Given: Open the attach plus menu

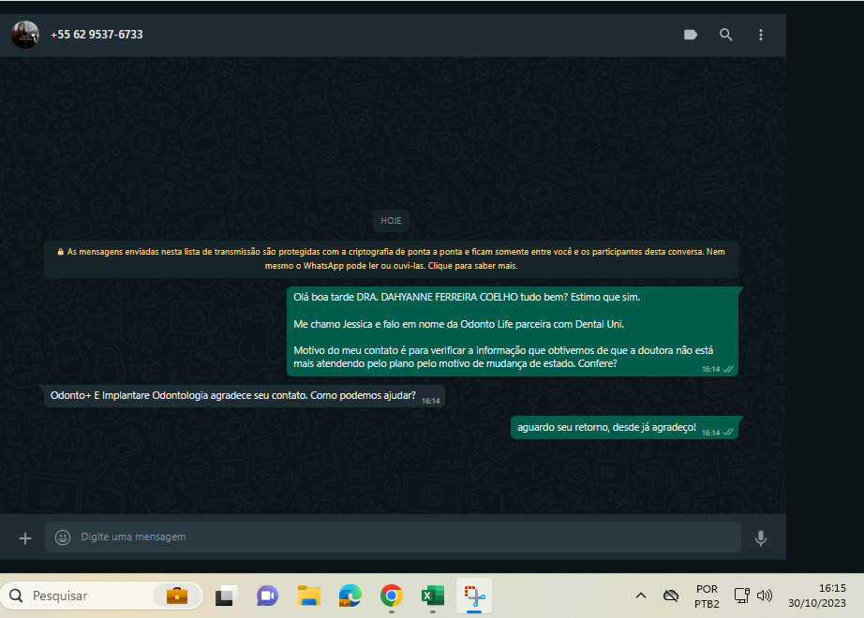Looking at the screenshot, I should click(x=25, y=538).
